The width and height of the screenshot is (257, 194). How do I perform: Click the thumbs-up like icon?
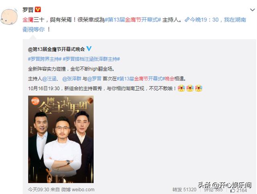(233, 190)
